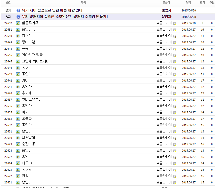Open the post titled 종이니갤
Screen dimensions: 217x188
[x=28, y=42]
